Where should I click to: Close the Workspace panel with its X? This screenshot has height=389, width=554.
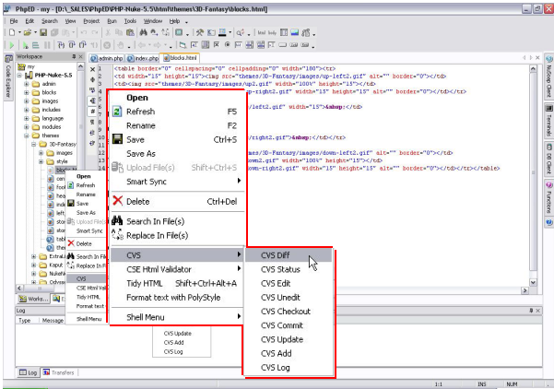(80, 56)
